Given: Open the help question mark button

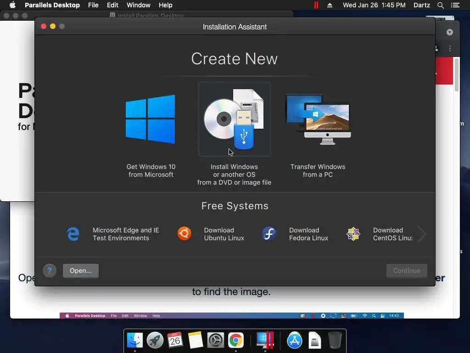Looking at the screenshot, I should [50, 271].
